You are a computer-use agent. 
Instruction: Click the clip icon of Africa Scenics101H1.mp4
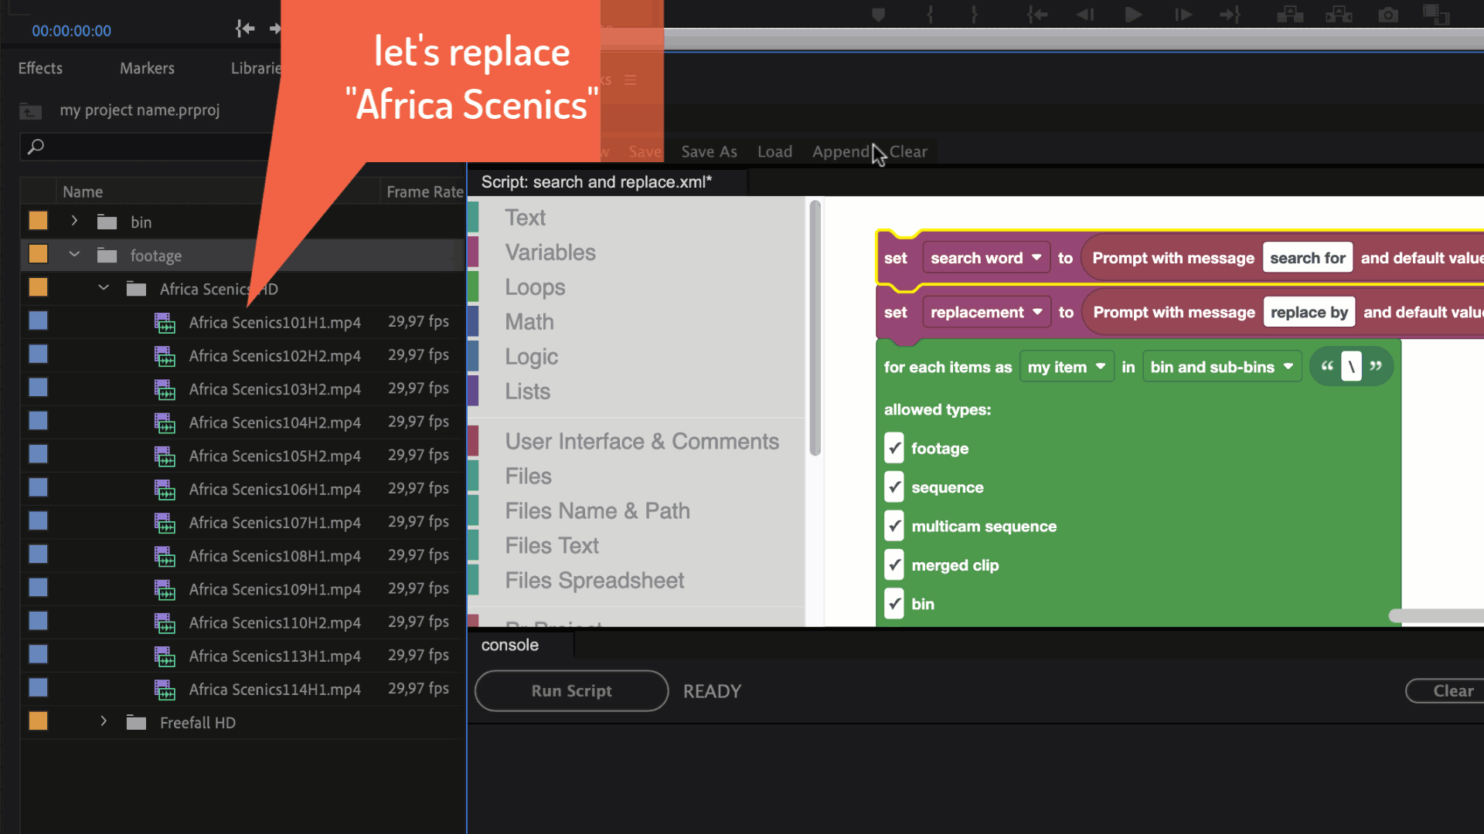tap(165, 323)
